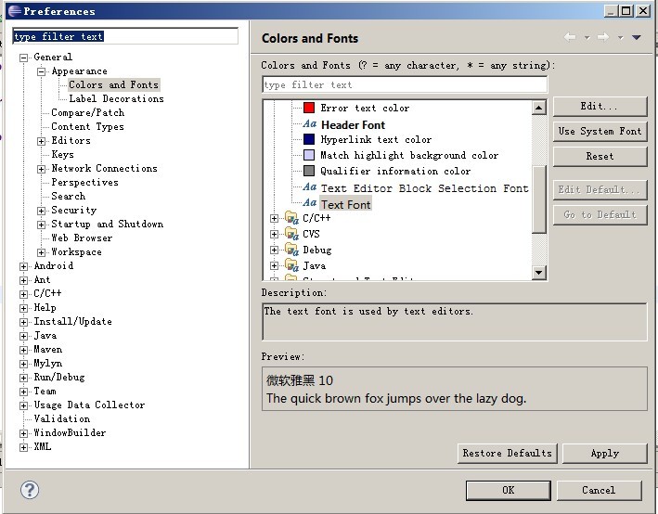Expand the Workspace tree node
Viewport: 658px width, 514px height.
41,252
